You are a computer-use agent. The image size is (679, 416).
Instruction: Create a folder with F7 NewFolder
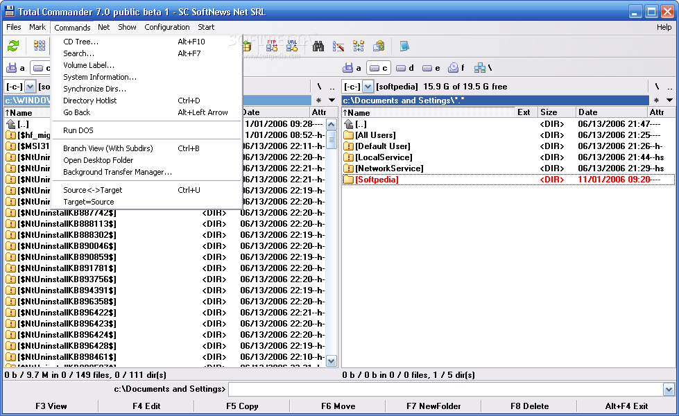[433, 406]
